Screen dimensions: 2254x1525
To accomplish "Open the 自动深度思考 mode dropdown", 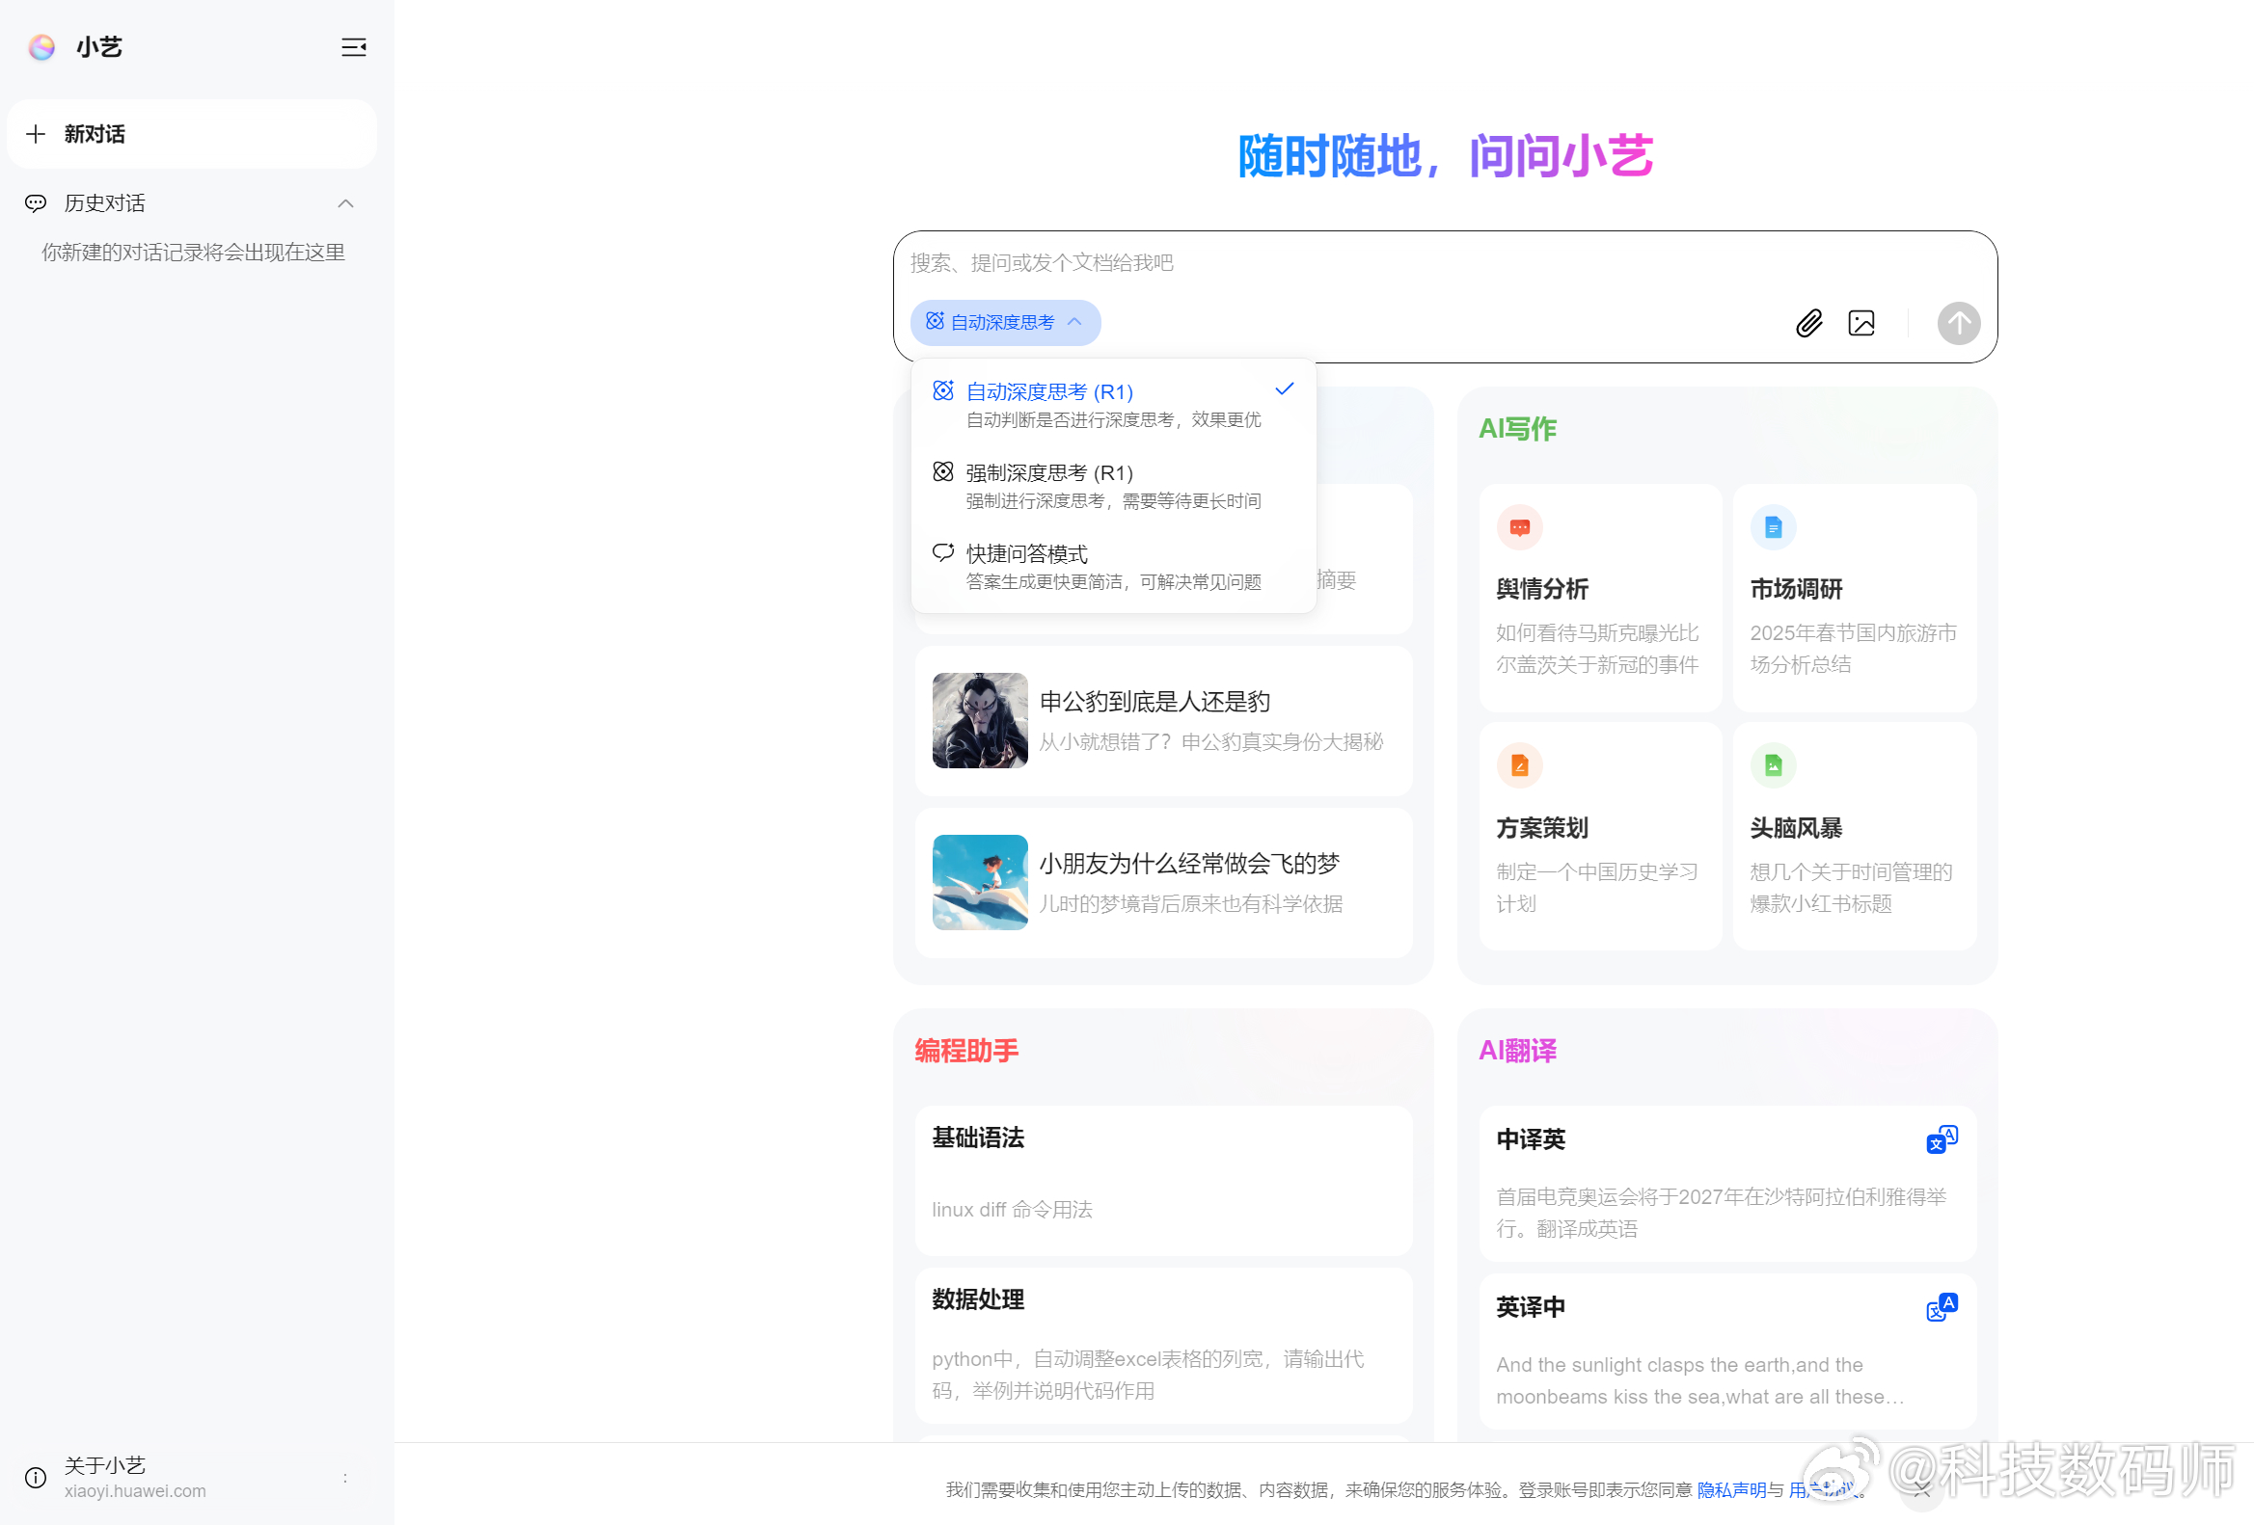I will 1005,322.
